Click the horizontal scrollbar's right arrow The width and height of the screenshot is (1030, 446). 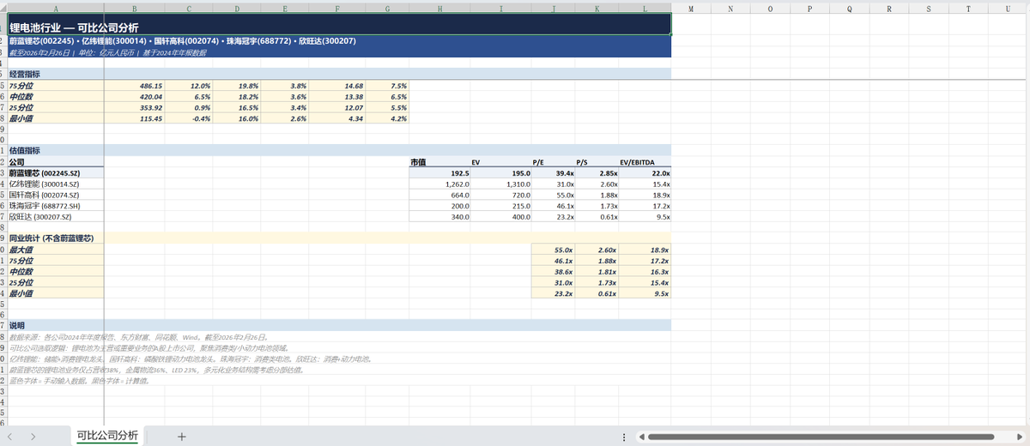(x=1020, y=437)
